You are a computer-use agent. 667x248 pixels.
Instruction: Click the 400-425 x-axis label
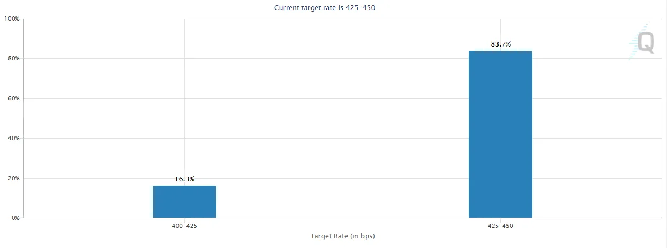tap(184, 226)
